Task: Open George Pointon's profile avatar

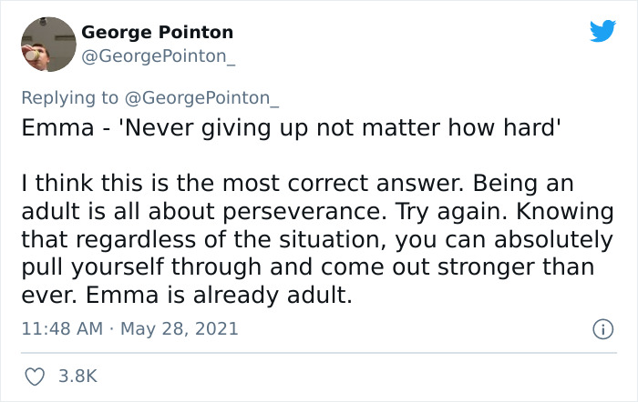Action: (47, 44)
